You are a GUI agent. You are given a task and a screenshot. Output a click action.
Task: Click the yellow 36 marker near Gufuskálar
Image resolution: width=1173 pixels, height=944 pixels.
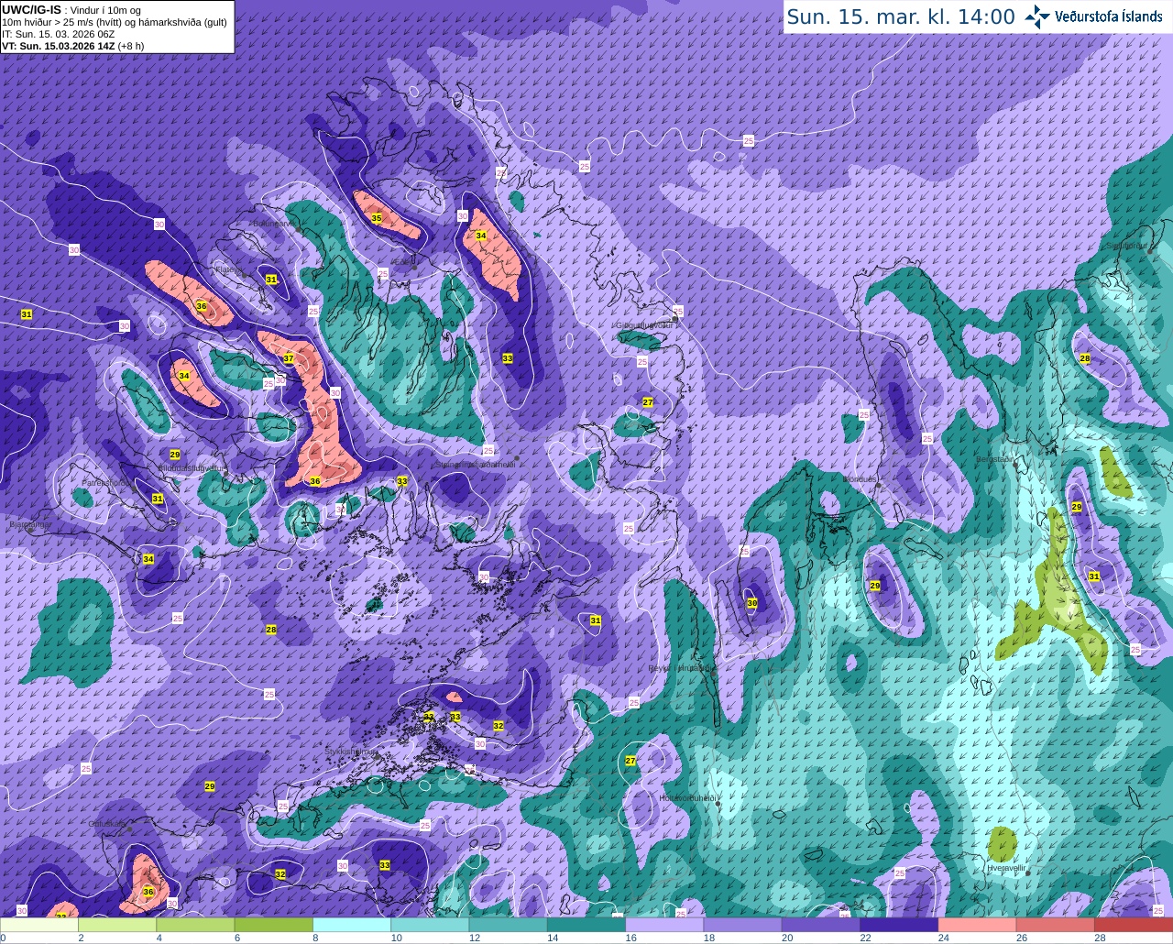(148, 892)
